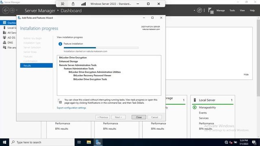
Task: Click the taskbar search box
Action: [42, 142]
